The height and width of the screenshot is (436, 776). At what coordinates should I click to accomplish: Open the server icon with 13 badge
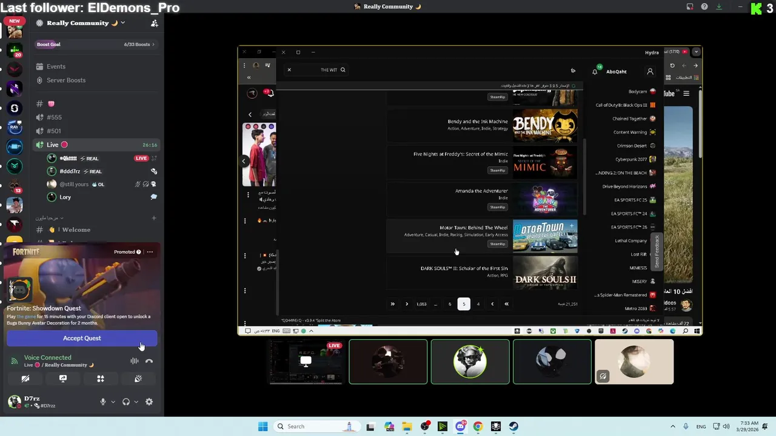tap(15, 186)
